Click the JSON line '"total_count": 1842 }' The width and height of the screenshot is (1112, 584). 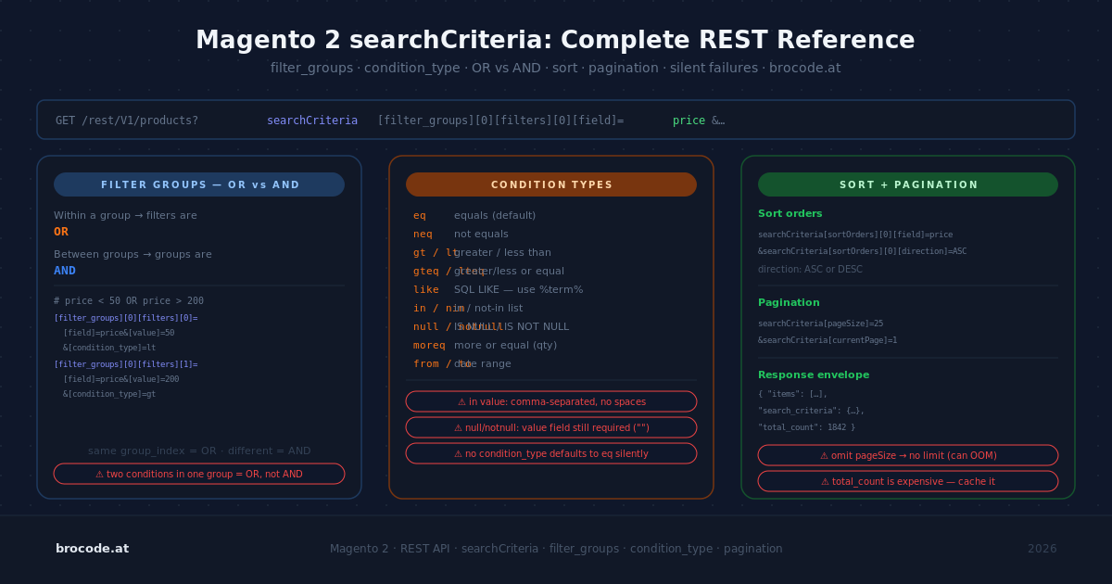(x=806, y=427)
